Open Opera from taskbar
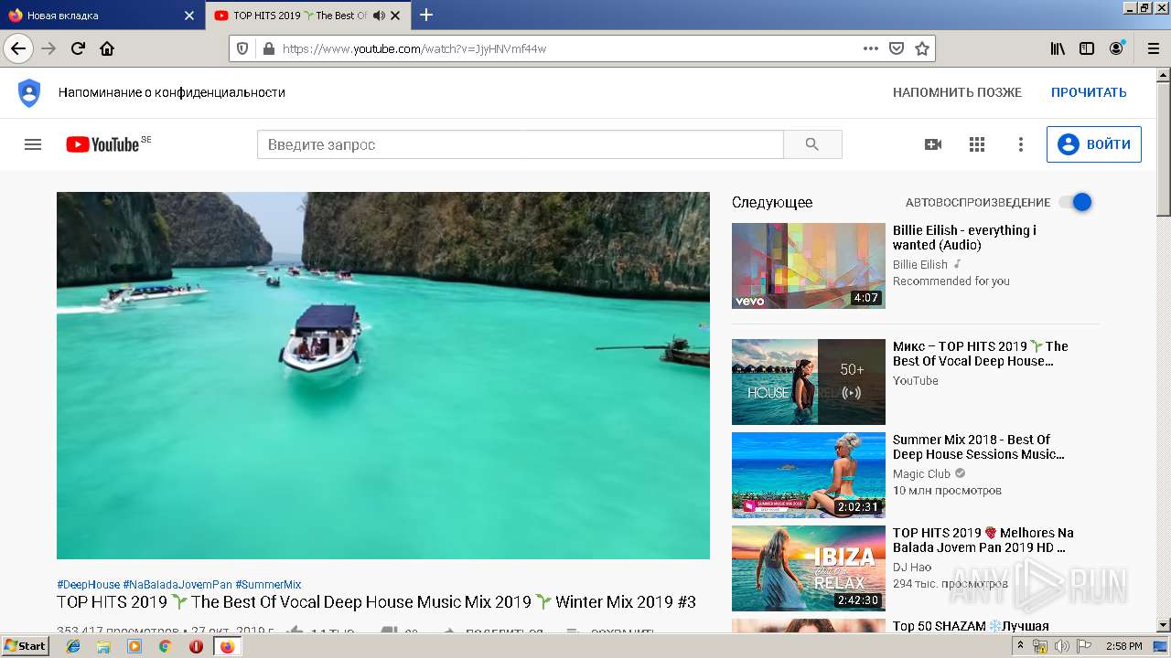 pos(196,646)
